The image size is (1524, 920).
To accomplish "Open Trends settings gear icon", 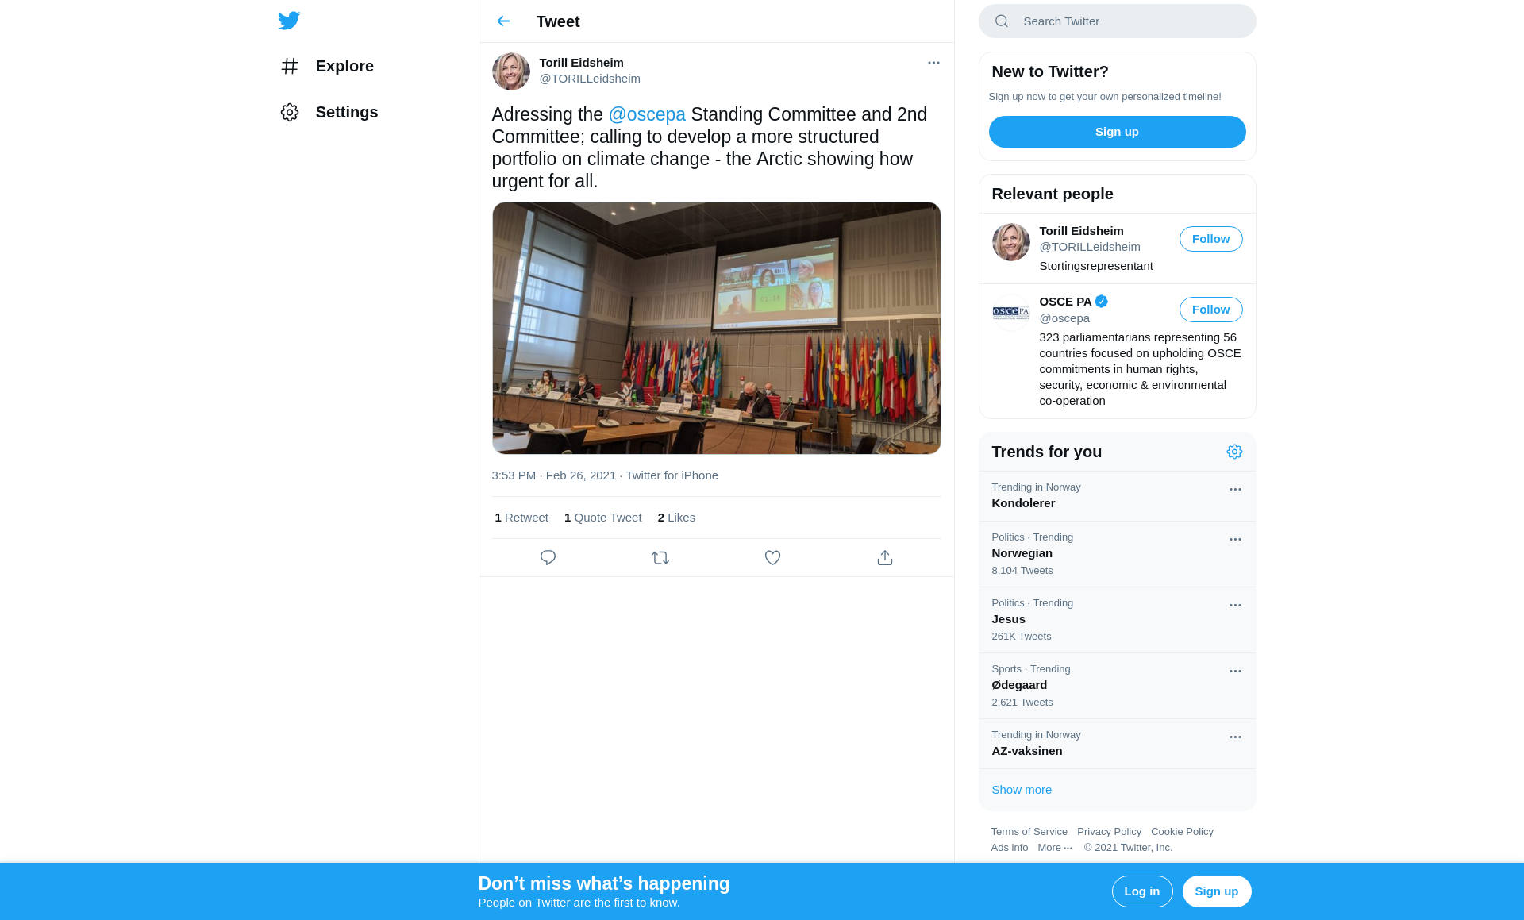I will pos(1234,452).
